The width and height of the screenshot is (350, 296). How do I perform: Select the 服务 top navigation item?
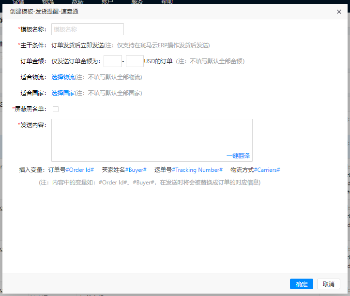[137, 2]
